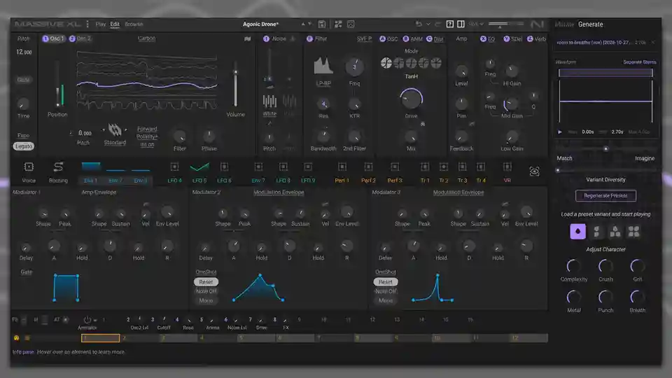Select the EQ effect slot
The image size is (672, 378).
click(487, 38)
